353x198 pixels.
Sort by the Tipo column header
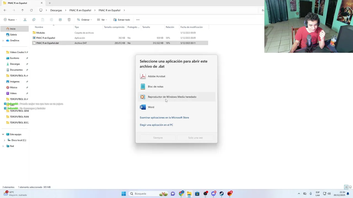[77, 27]
